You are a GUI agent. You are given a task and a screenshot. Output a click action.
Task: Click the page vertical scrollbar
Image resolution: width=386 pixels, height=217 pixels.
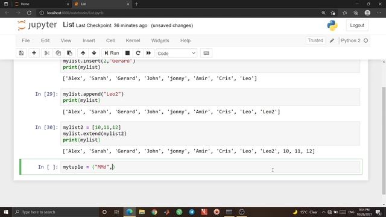[x=384, y=140]
